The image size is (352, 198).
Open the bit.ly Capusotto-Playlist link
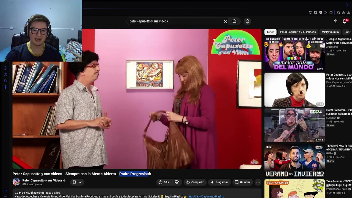(205, 196)
